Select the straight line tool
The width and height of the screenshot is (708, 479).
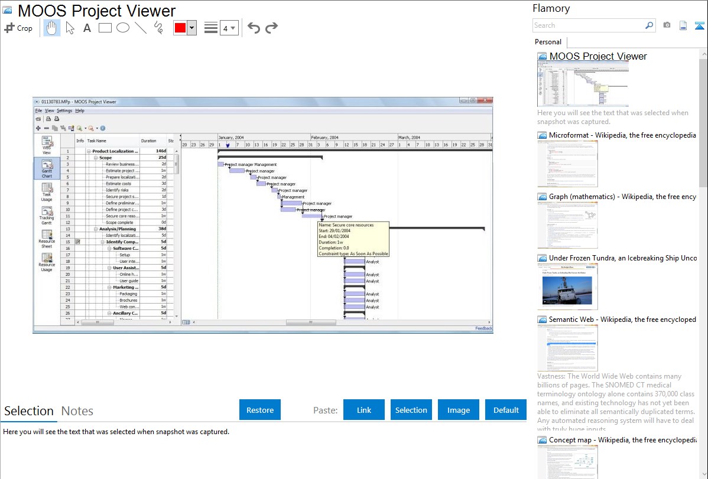141,28
